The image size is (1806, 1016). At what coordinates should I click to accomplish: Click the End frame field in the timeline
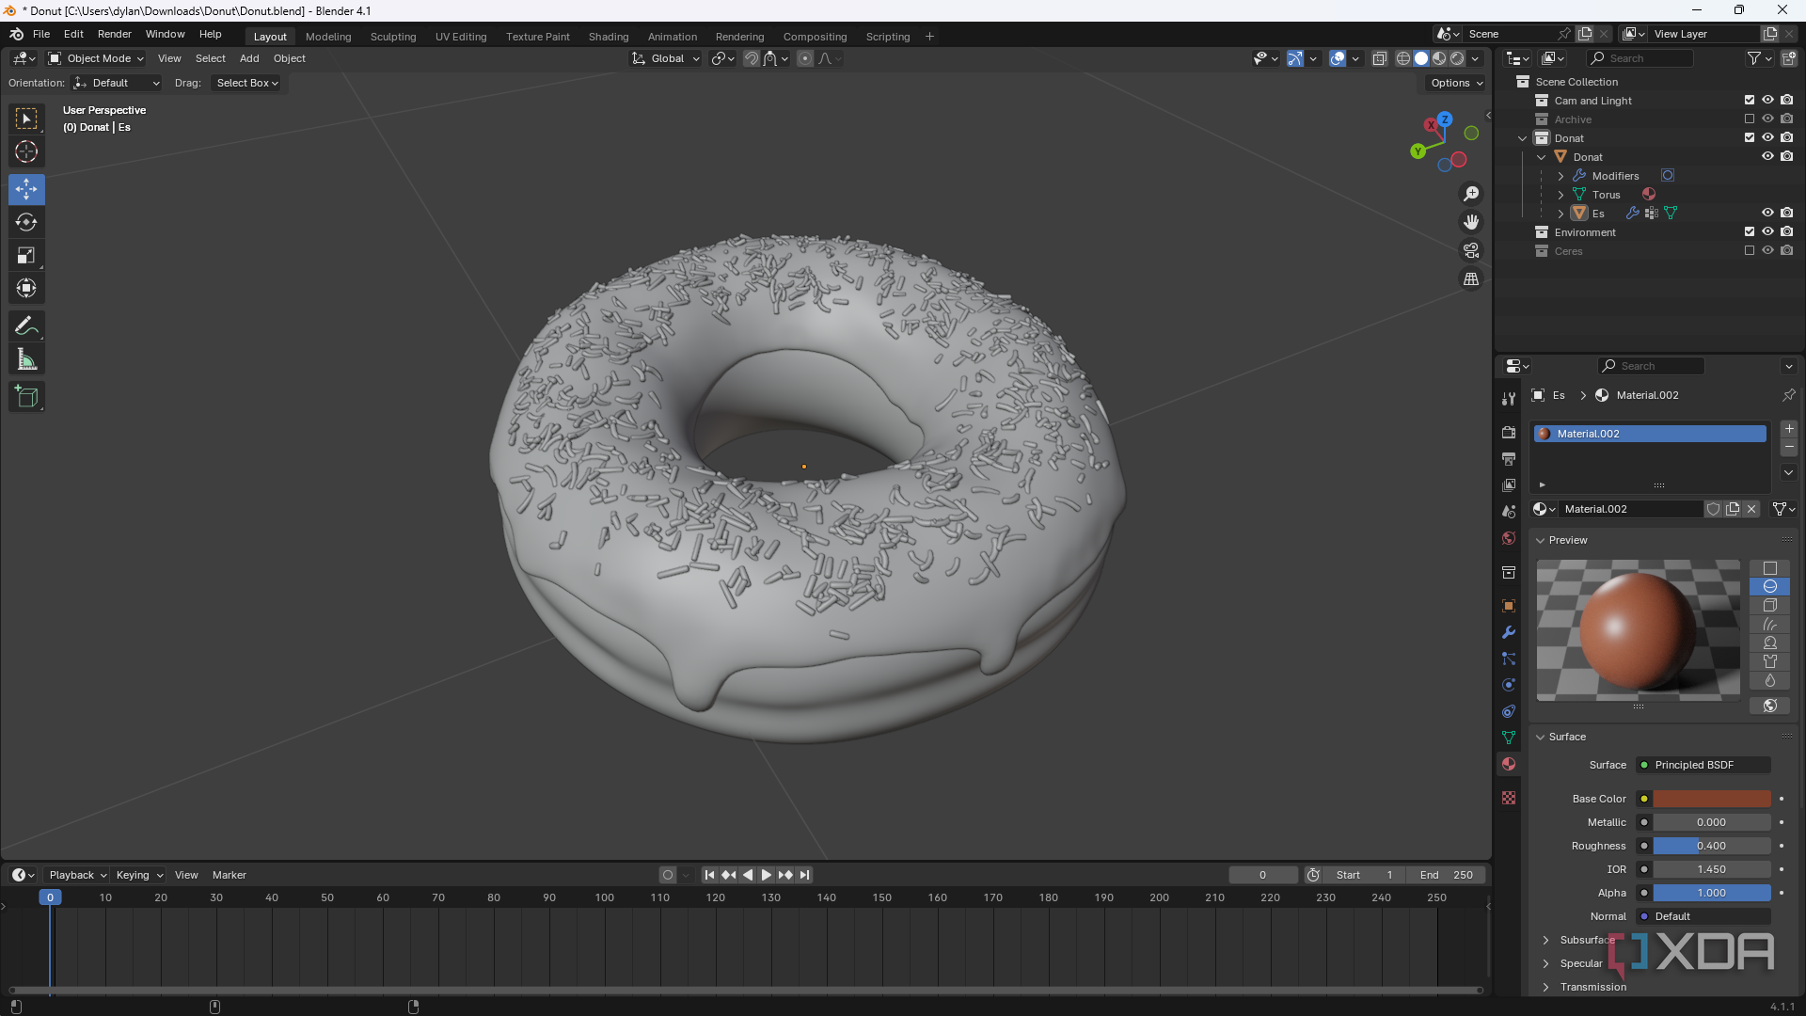click(1446, 875)
